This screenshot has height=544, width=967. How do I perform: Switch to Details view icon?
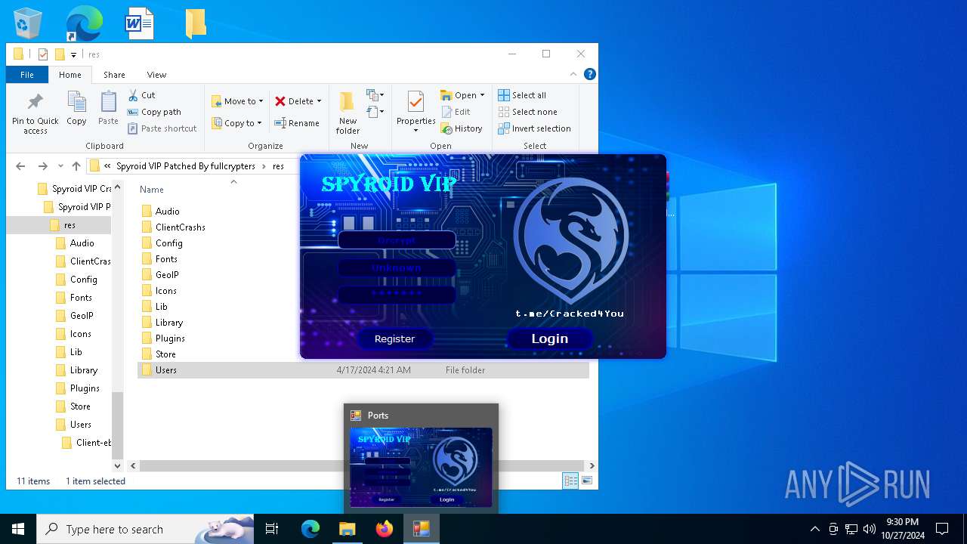[571, 481]
